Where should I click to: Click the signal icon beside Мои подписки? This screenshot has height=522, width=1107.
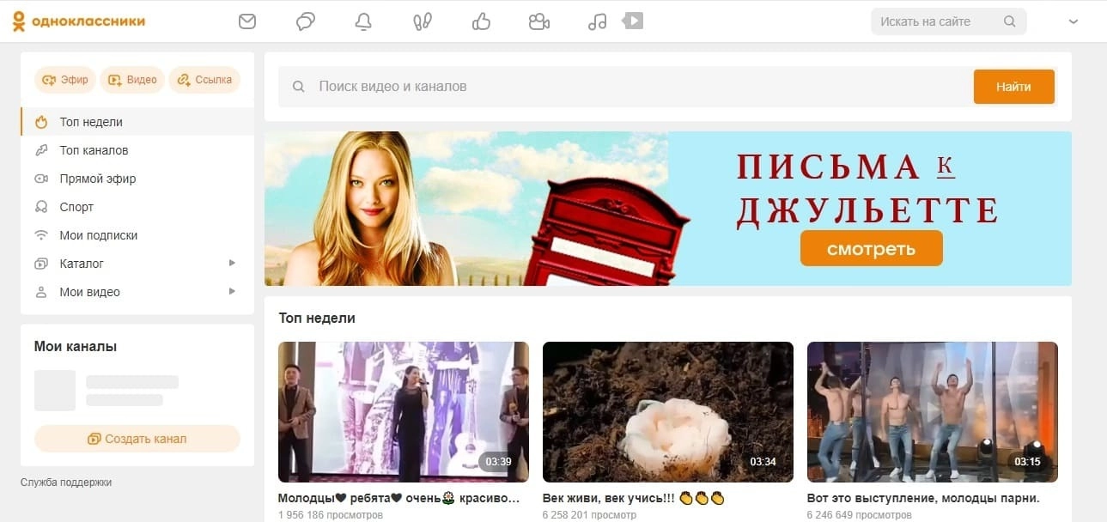40,235
